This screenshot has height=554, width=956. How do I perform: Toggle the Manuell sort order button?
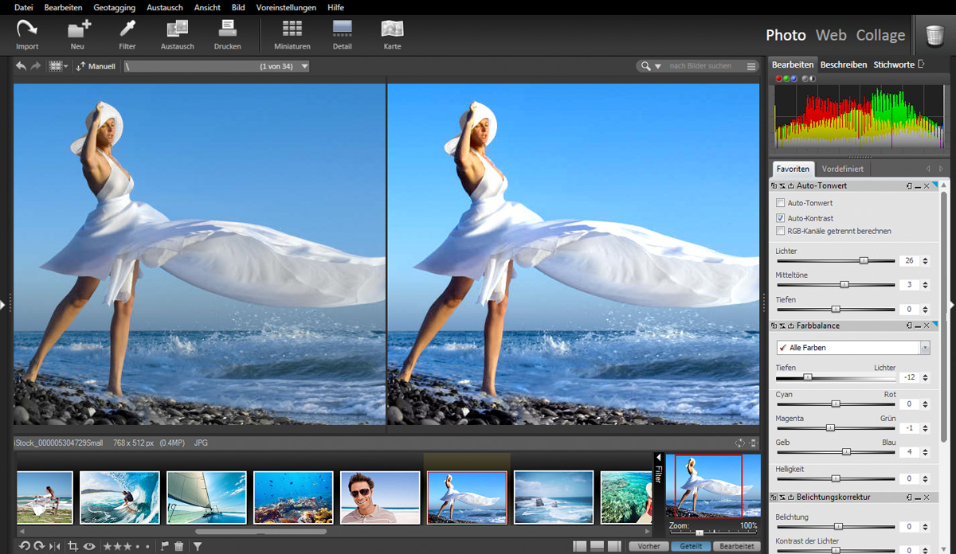pos(96,67)
